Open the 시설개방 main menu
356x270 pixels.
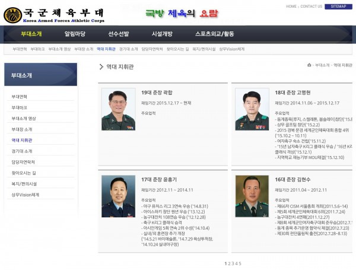click(162, 34)
